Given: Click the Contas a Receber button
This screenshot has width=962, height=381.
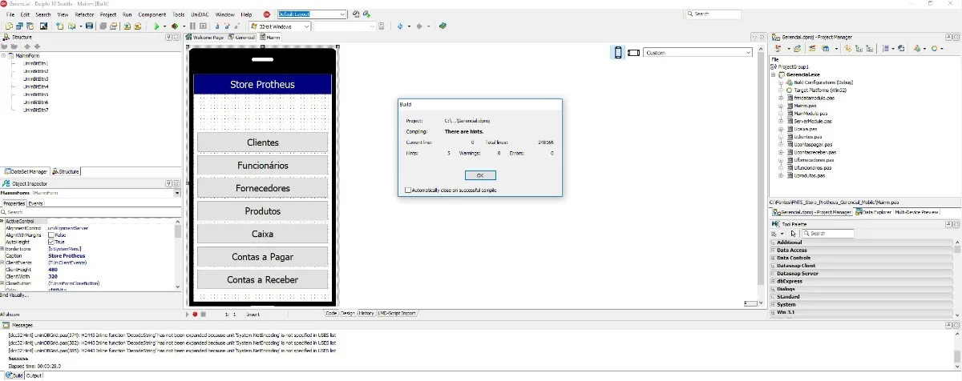Looking at the screenshot, I should pos(263,279).
